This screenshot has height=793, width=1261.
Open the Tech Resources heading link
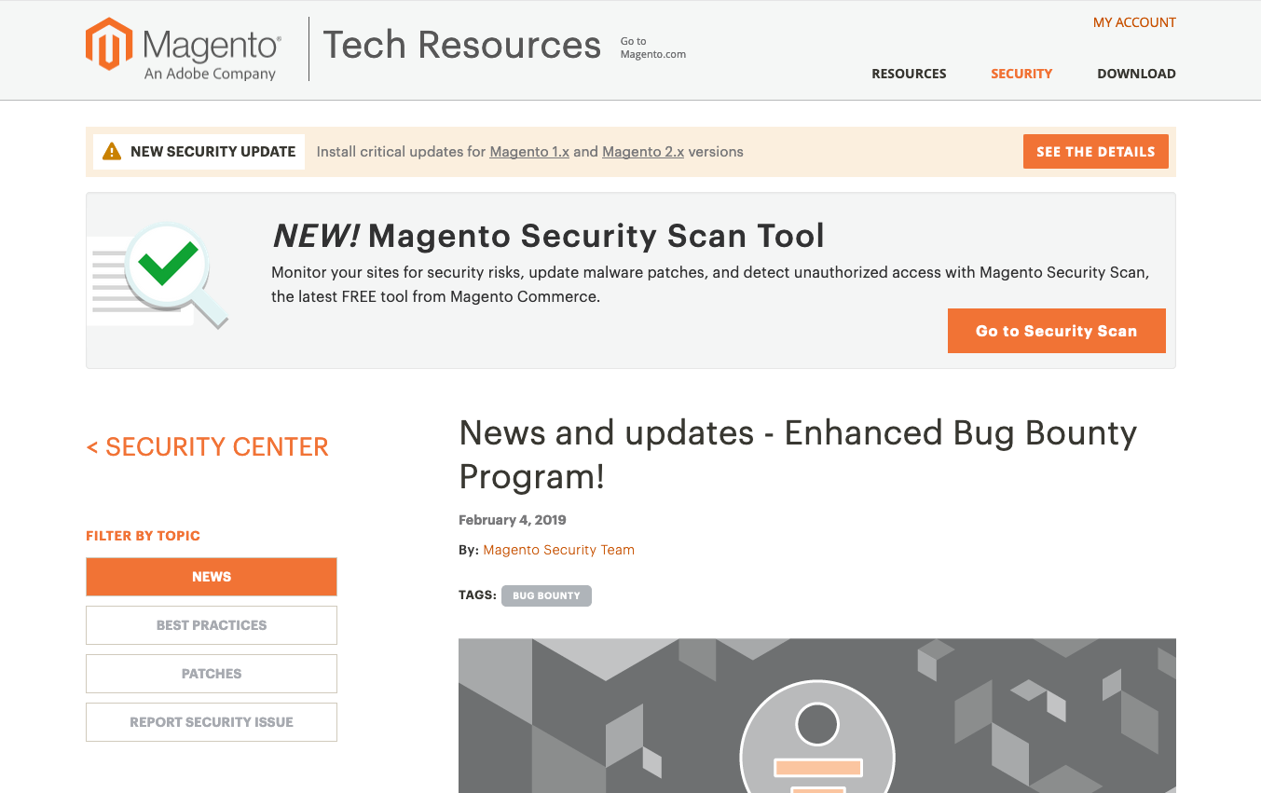461,45
